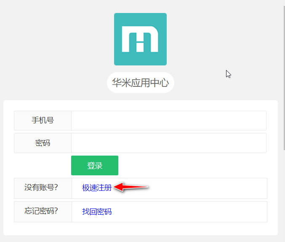Focus the 手机号 phone number input field
285x242 pixels.
coord(169,120)
